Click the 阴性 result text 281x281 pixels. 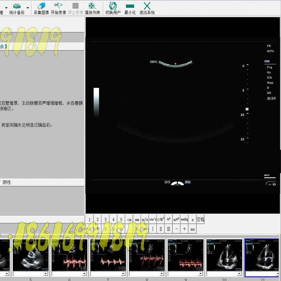click(x=7, y=182)
